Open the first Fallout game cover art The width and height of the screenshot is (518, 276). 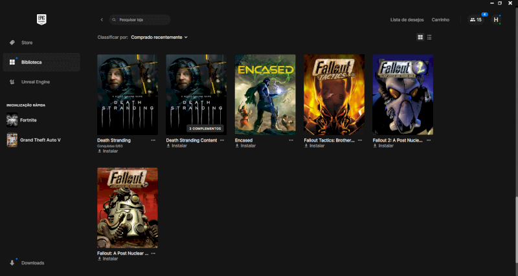pos(128,207)
